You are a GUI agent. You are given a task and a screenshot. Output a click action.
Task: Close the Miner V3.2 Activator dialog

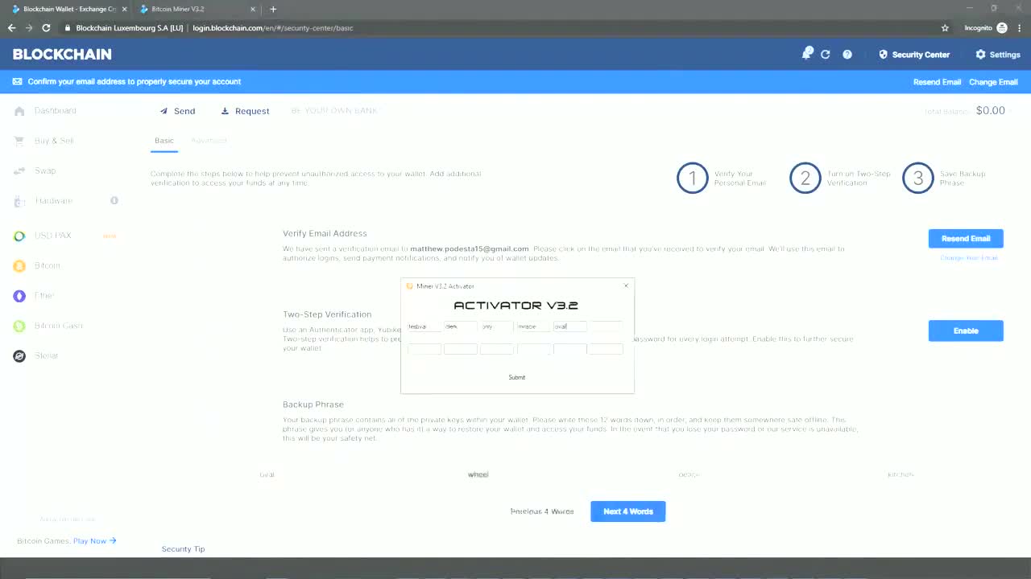[626, 285]
